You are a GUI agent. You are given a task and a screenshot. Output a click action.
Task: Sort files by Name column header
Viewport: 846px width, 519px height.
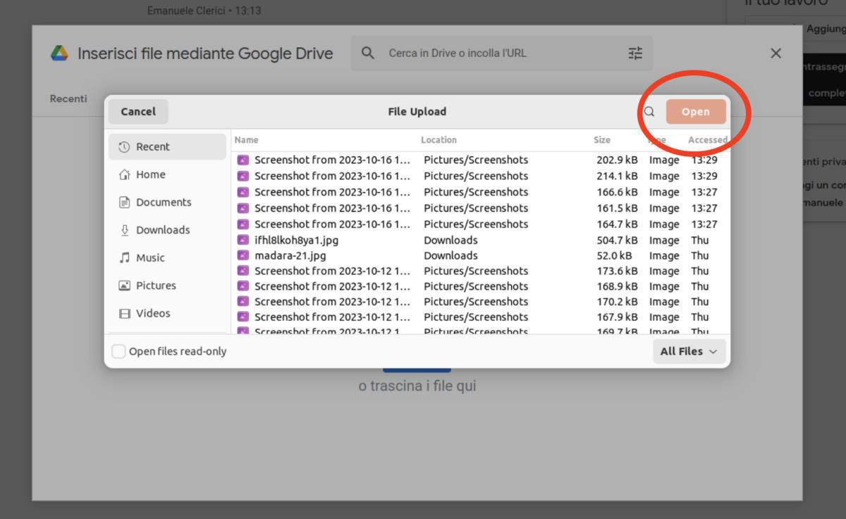click(247, 140)
